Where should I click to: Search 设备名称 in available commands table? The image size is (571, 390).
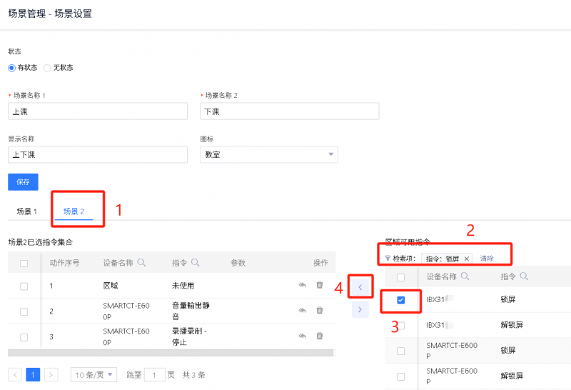[465, 276]
